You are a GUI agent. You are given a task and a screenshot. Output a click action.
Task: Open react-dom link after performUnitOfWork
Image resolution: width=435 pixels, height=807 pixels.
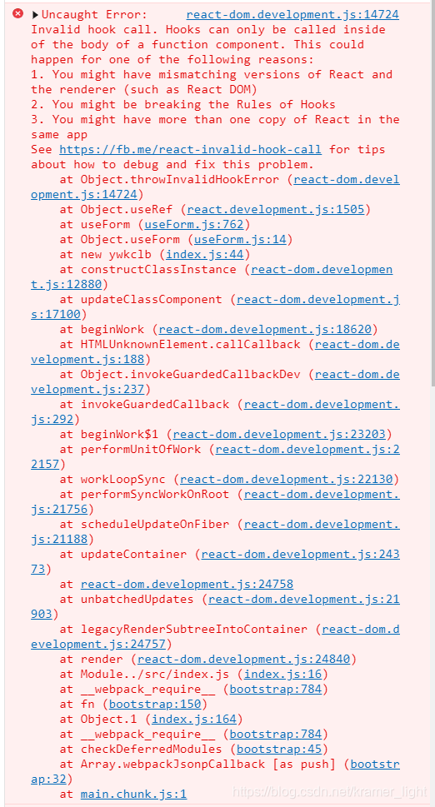pyautogui.click(x=307, y=449)
